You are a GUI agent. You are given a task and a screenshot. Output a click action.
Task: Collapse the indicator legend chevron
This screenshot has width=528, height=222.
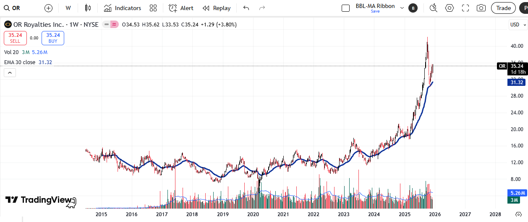tap(10, 72)
